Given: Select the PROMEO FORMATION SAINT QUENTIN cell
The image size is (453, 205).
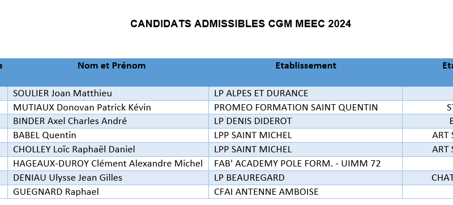Looking at the screenshot, I should [305, 108].
